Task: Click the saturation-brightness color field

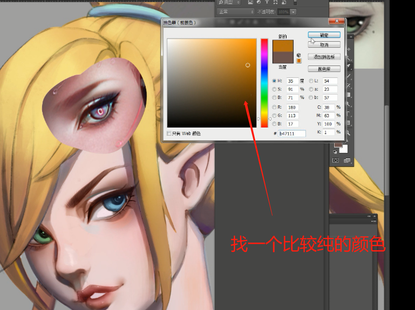Action: coord(212,83)
